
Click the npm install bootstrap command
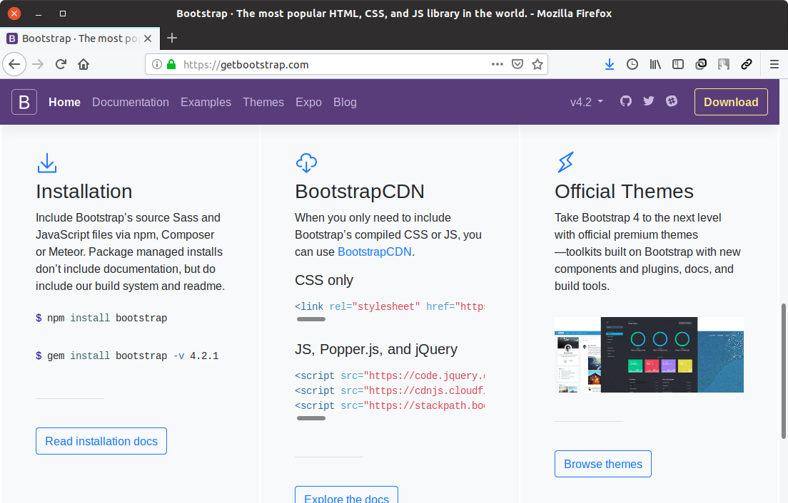101,318
